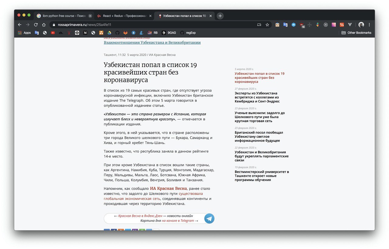Viewport: 389px width, 249px height.
Task: Open 'Ученые выяснили: задолго до Шелкового пути' story
Action: pyautogui.click(x=260, y=117)
